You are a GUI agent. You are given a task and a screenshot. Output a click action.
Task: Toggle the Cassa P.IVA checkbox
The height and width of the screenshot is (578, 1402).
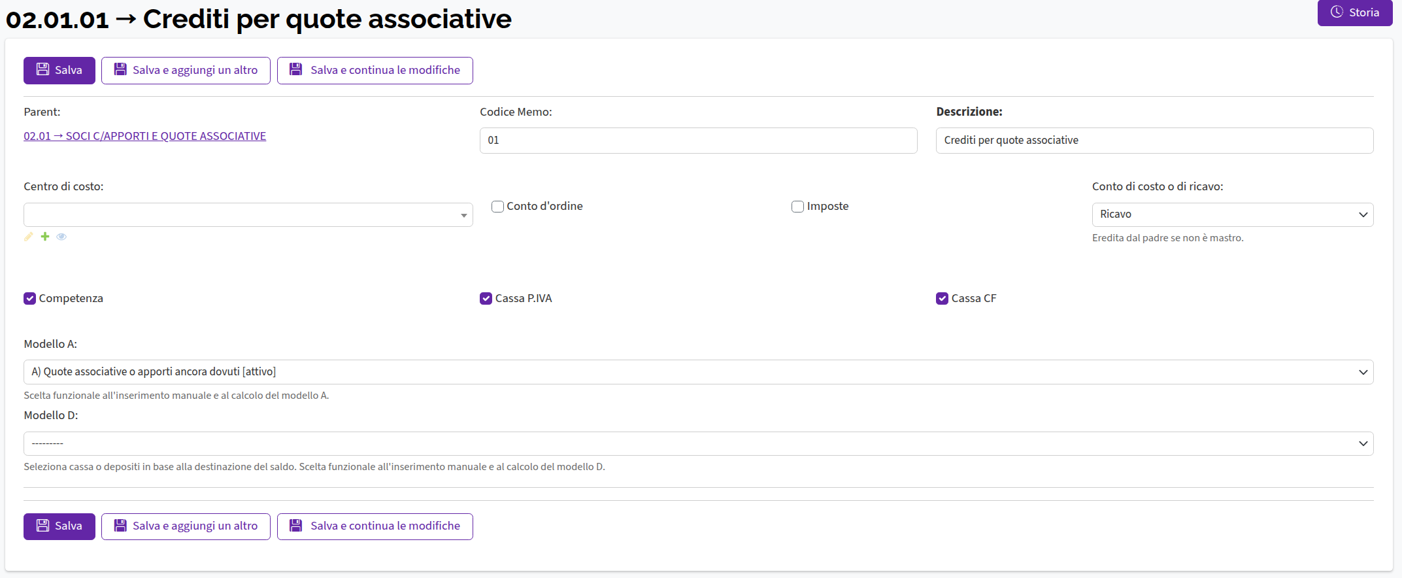click(486, 299)
